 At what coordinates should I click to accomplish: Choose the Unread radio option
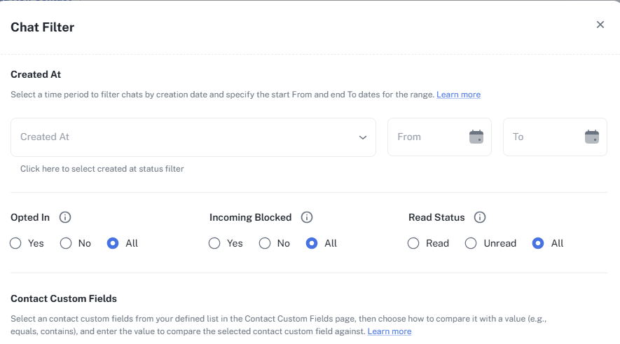pyautogui.click(x=471, y=243)
